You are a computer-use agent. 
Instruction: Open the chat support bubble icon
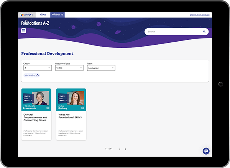206,151
